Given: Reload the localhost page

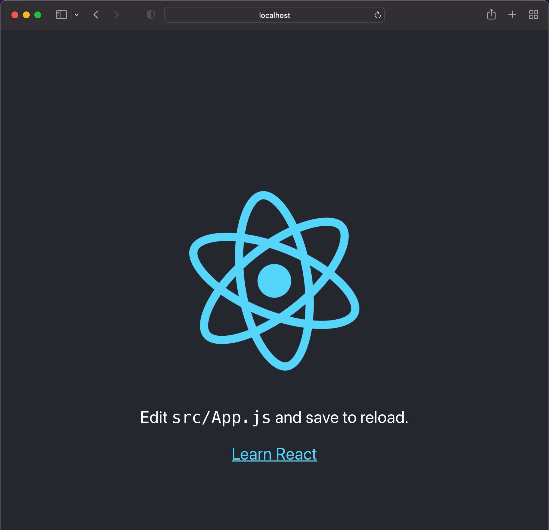Looking at the screenshot, I should (x=377, y=15).
